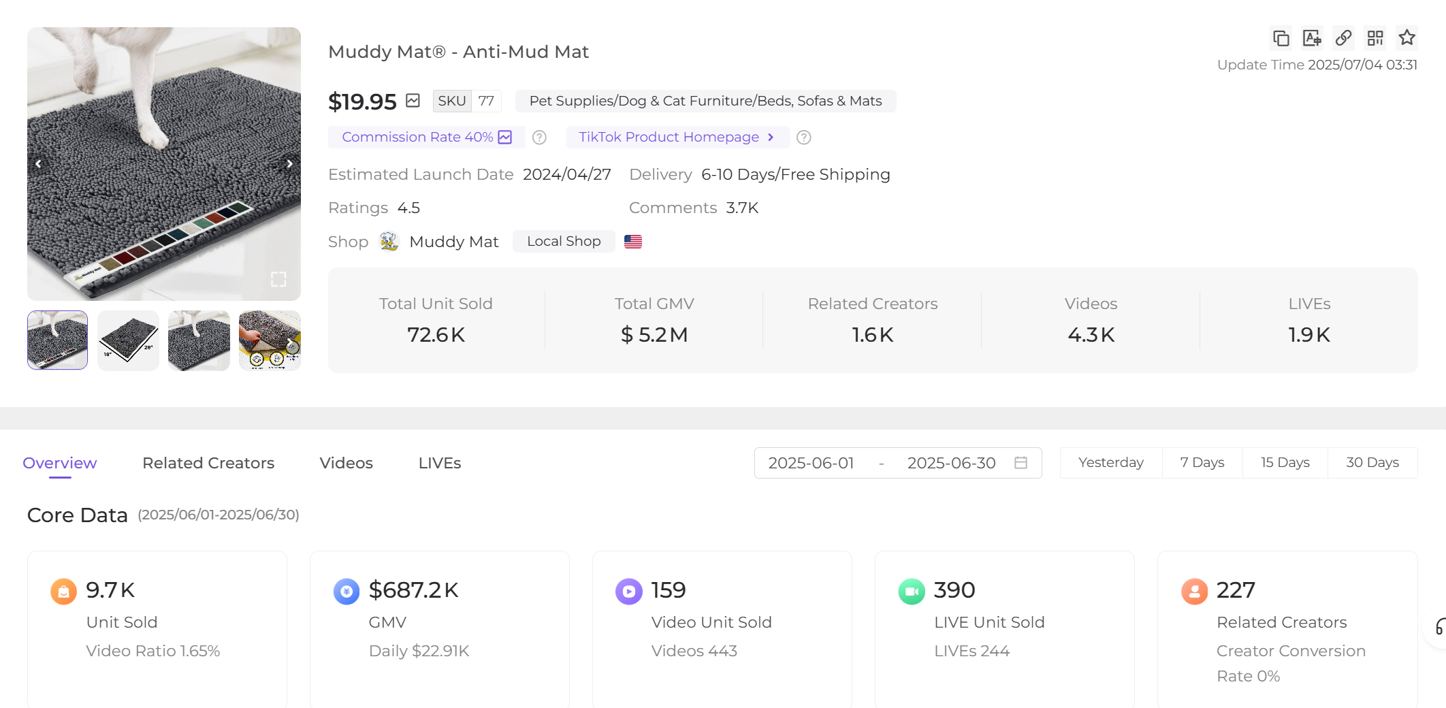Click the main product image

[164, 164]
